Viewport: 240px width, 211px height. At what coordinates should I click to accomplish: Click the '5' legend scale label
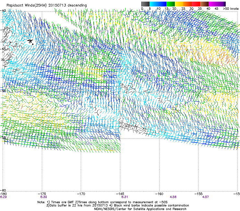pyautogui.click(x=150, y=8)
